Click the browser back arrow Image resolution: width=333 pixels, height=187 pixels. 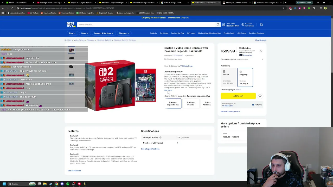[x=3, y=8]
